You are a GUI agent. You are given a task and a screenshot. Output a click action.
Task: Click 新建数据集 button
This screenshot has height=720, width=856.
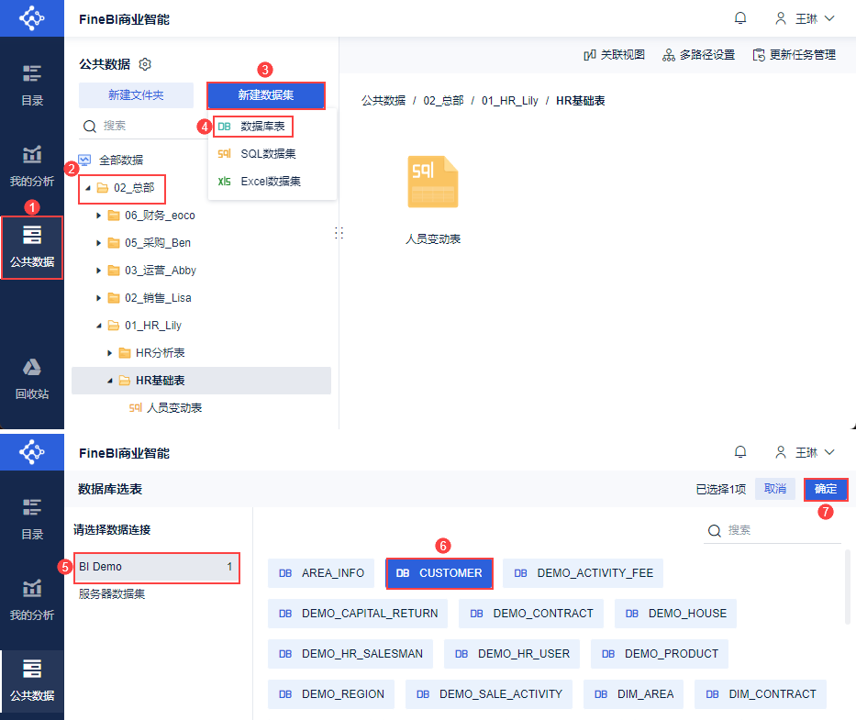(x=266, y=95)
